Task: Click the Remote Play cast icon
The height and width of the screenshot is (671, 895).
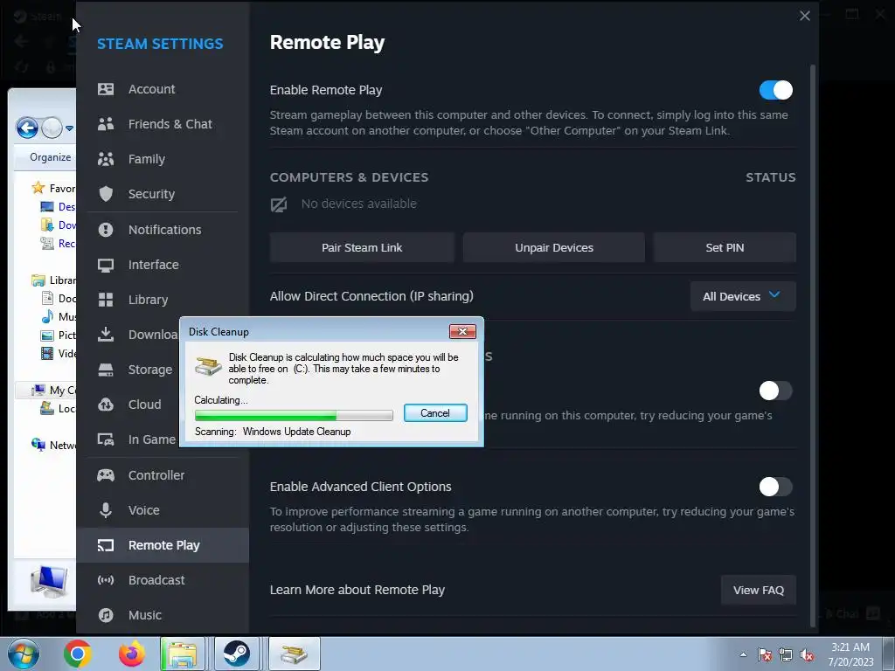Action: point(106,545)
